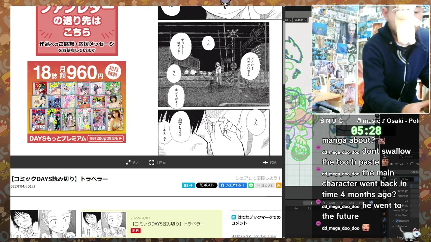Click the シェアして応援しよう！ text

(258, 178)
